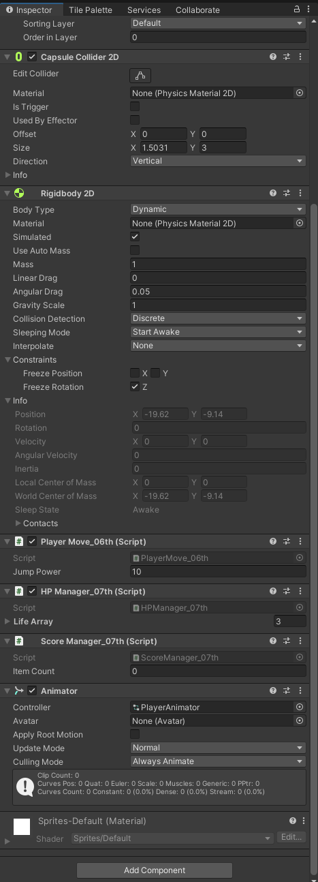The image size is (318, 882).
Task: Open the Inspector panel options menu
Action: pos(308,10)
